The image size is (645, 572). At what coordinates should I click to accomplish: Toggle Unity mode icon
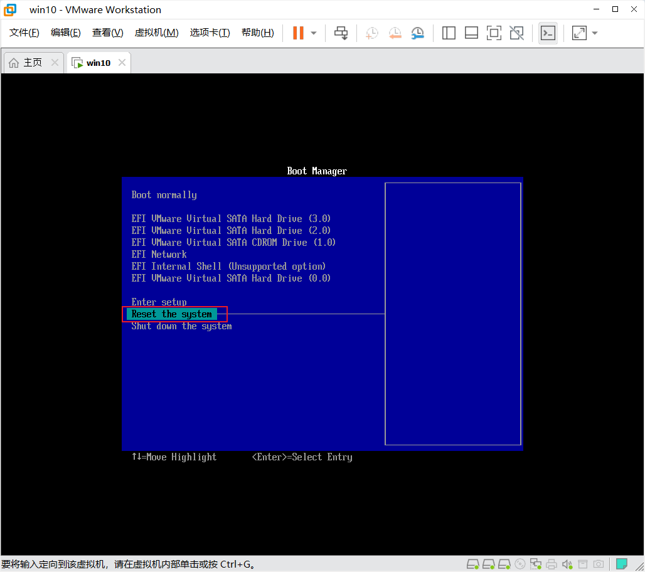516,33
